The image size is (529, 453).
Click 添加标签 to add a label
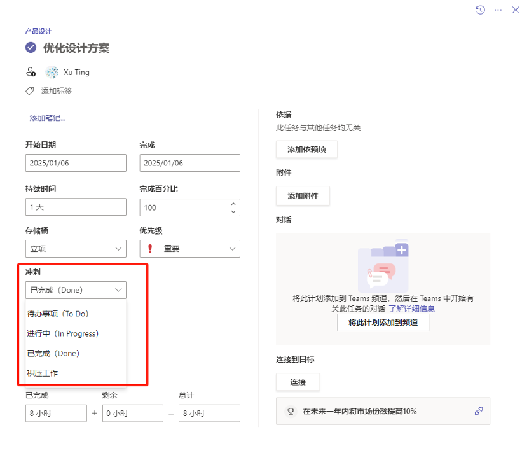click(57, 91)
